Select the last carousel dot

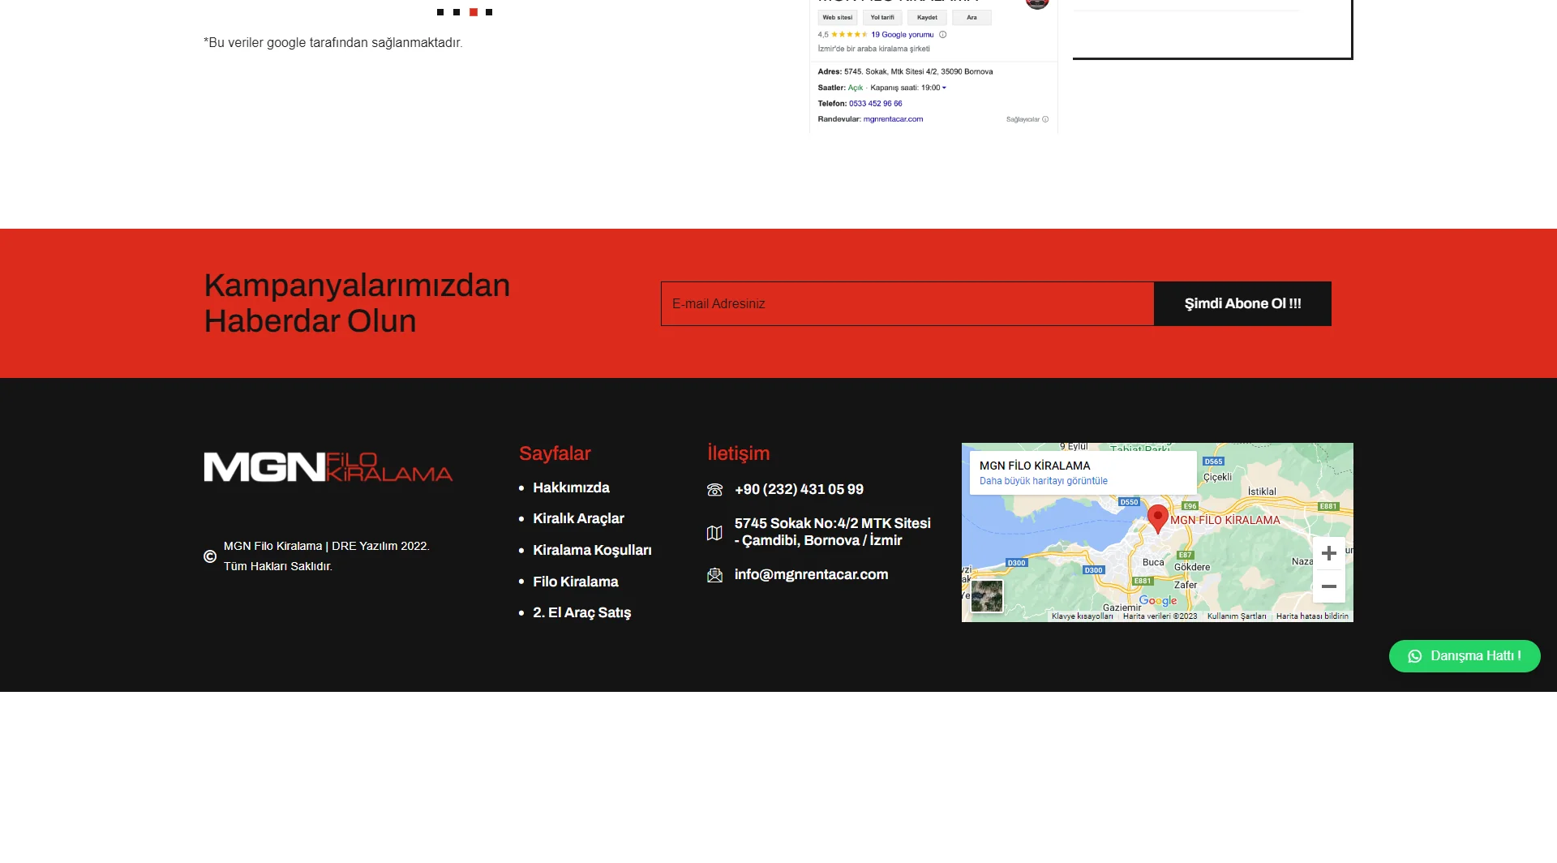pos(489,12)
